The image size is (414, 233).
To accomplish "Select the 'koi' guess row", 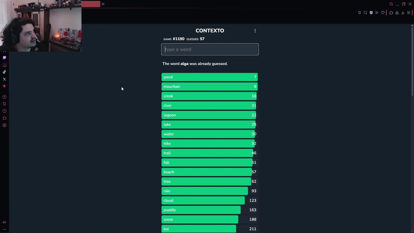I will pyautogui.click(x=210, y=229).
